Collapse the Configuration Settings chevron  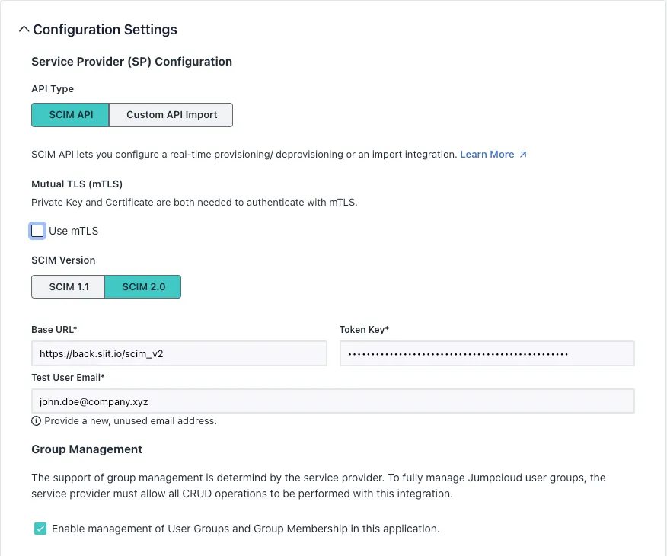click(24, 30)
